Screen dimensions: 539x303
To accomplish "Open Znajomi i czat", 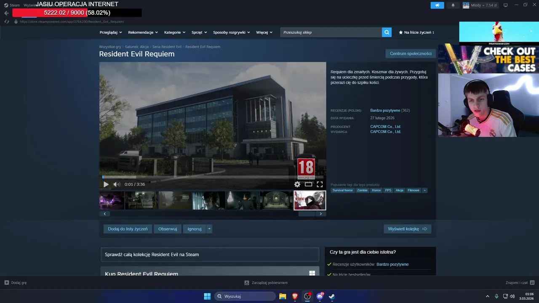I will tap(520, 283).
